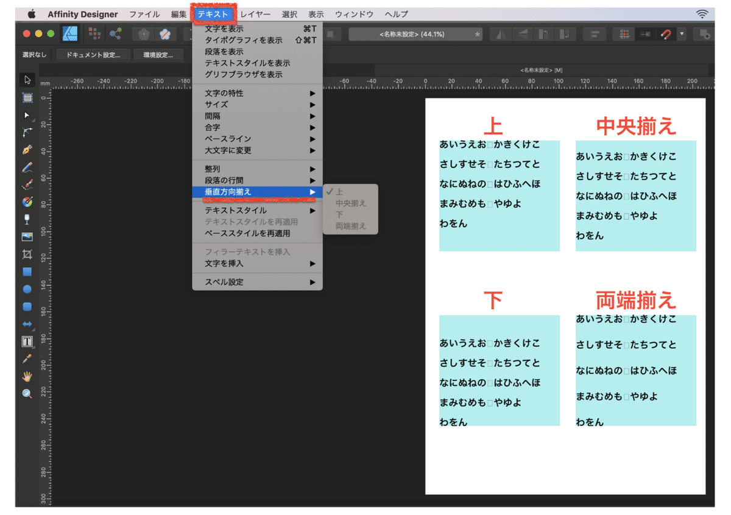Click the revert defaults crossed flower icon
Image resolution: width=731 pixels, height=515 pixels.
click(165, 34)
